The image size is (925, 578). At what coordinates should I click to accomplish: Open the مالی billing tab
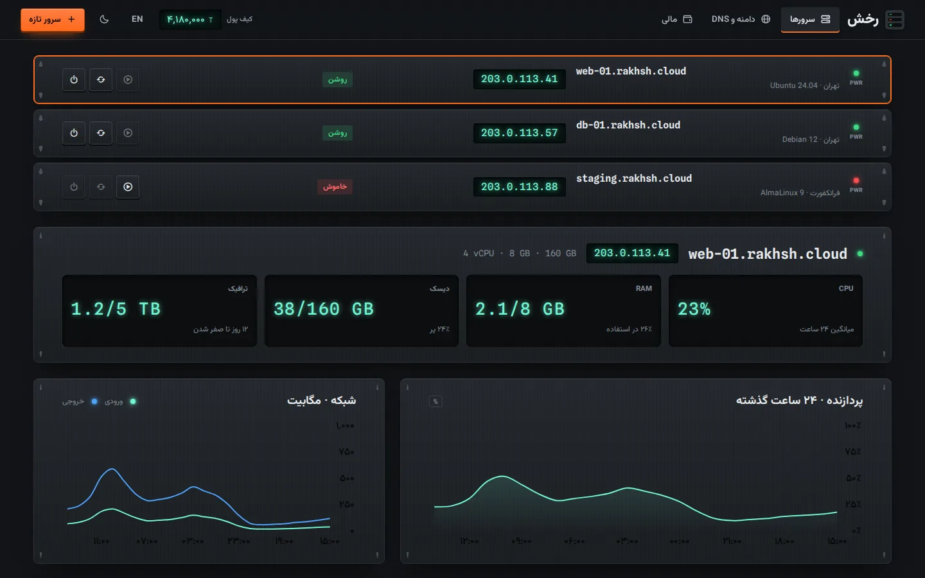(x=677, y=19)
